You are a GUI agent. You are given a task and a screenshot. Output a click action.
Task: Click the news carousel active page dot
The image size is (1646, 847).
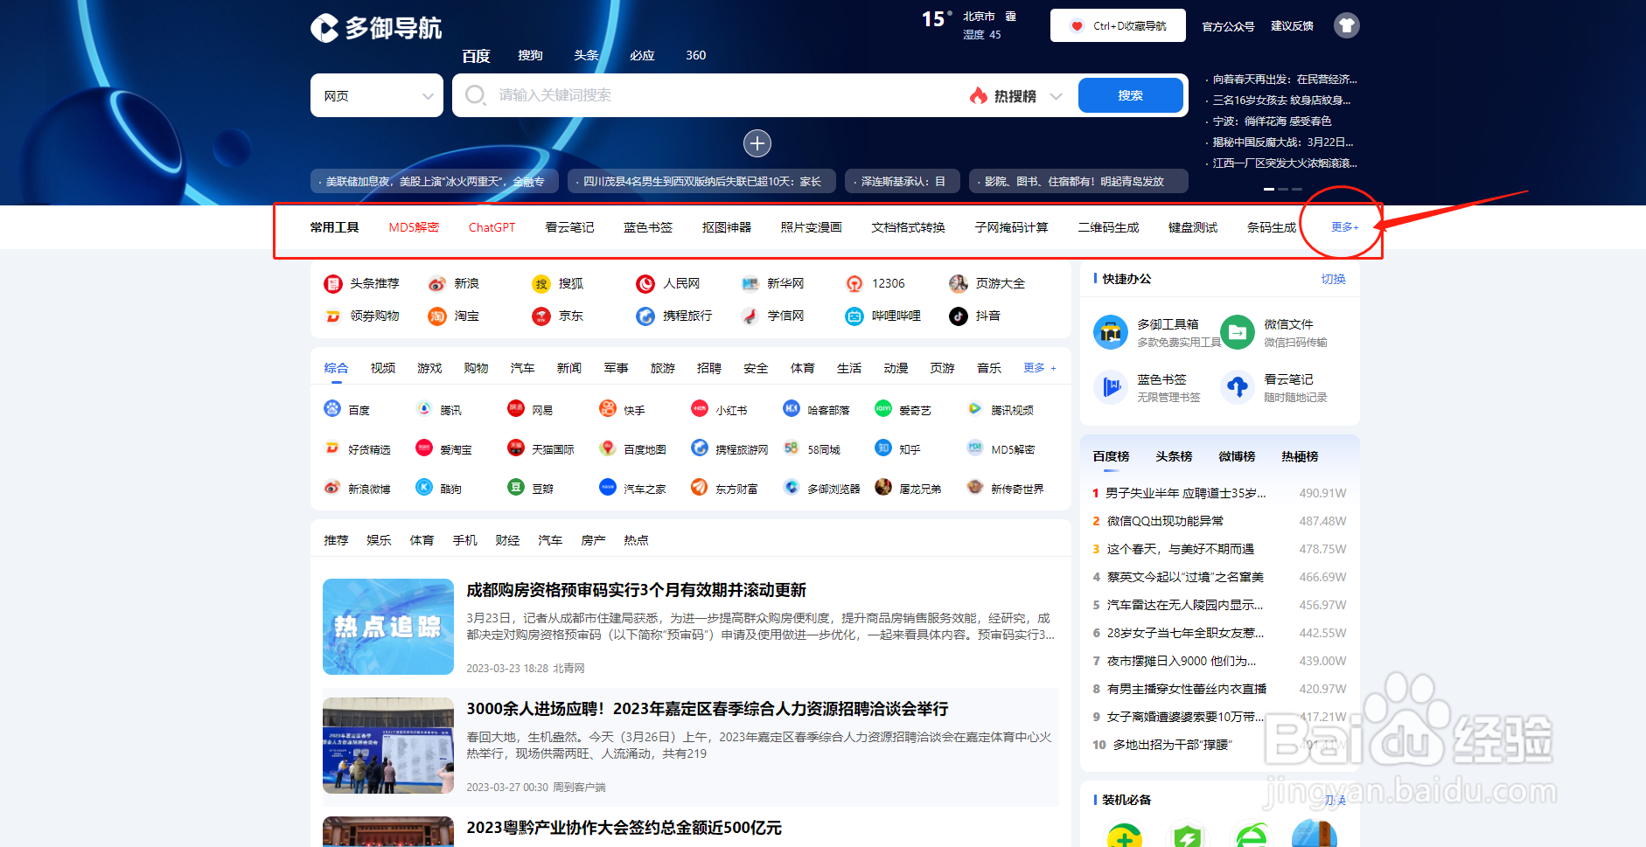pos(1269,189)
